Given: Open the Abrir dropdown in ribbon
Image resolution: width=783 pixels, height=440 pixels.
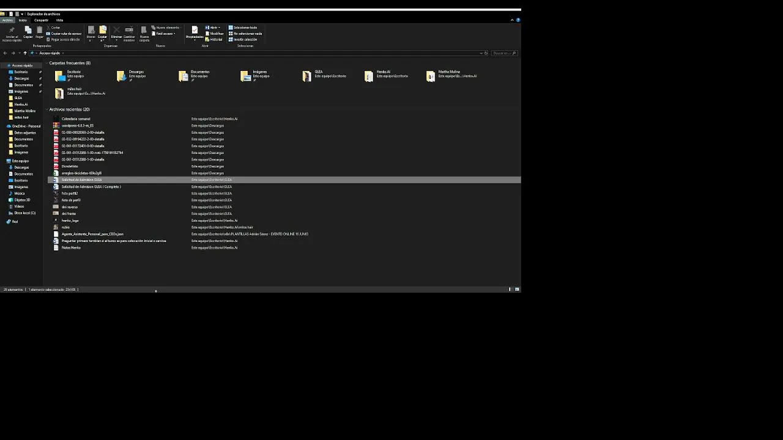Looking at the screenshot, I should coord(212,28).
